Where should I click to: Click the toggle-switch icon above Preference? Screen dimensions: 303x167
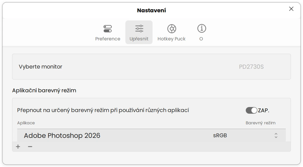pos(108,28)
